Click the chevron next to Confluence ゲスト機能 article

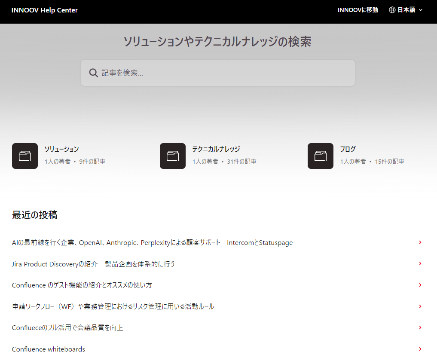[x=420, y=285]
